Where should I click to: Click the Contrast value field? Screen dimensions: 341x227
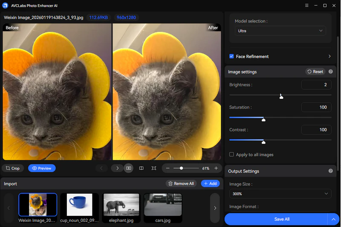coord(316,129)
